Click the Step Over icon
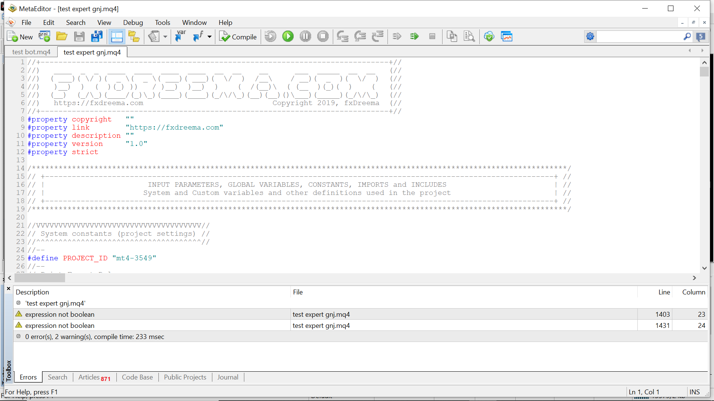 click(360, 36)
